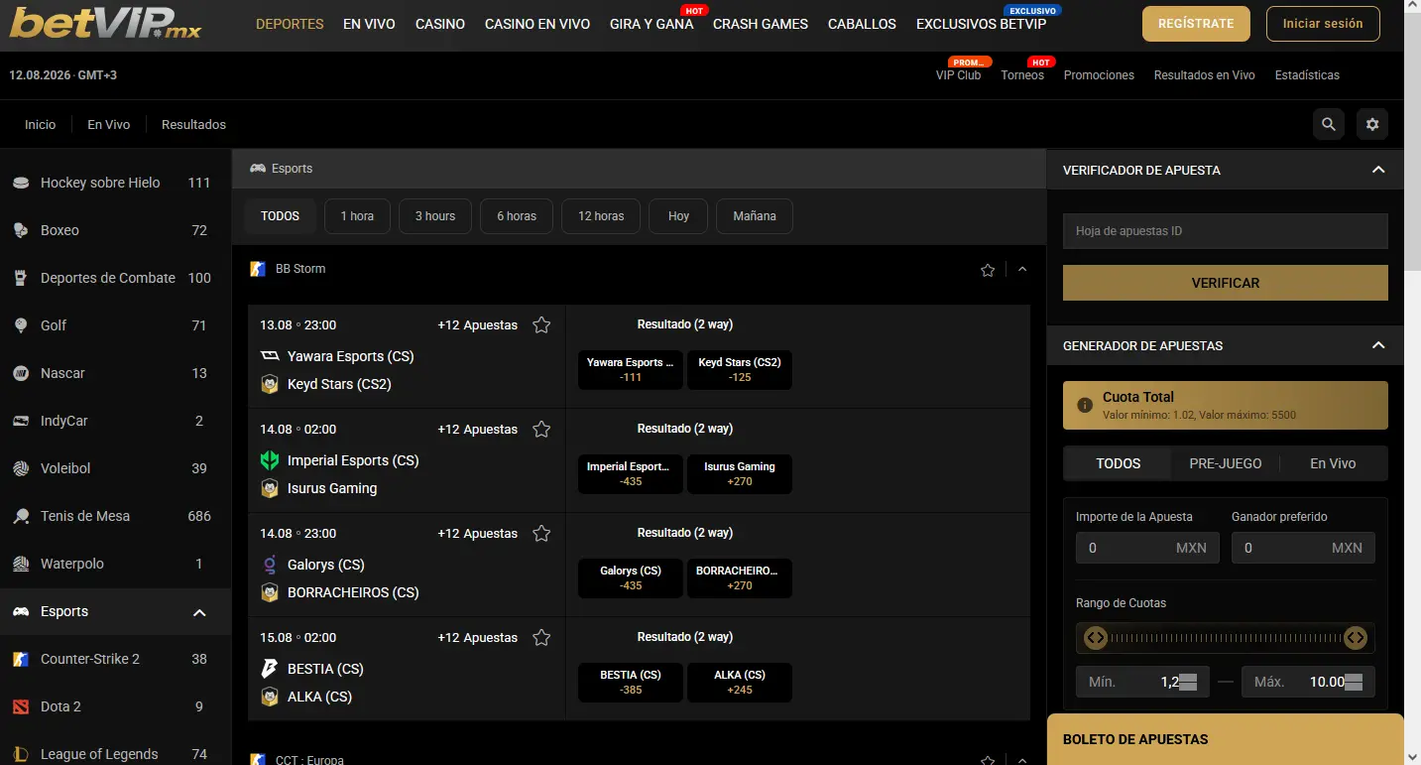Image resolution: width=1421 pixels, height=765 pixels.
Task: Open the settings gear icon
Action: tap(1372, 124)
